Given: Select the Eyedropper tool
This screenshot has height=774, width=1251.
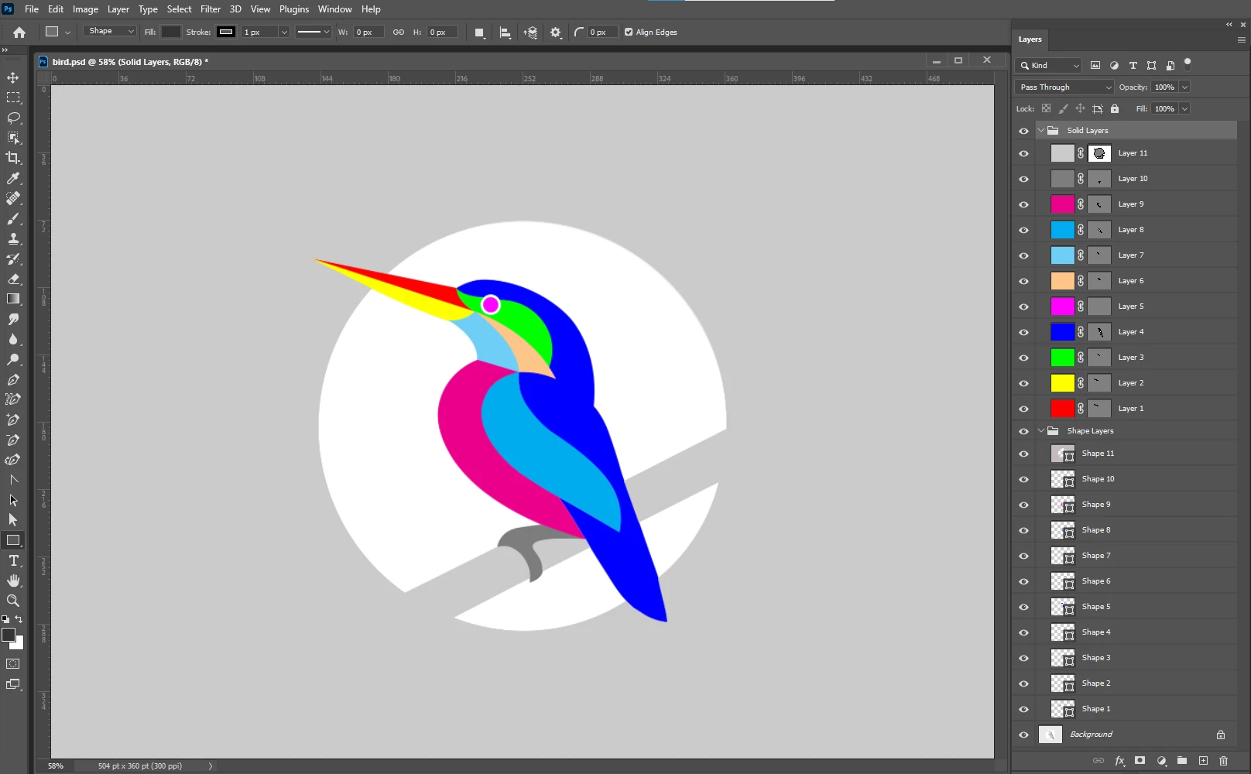Looking at the screenshot, I should (13, 178).
